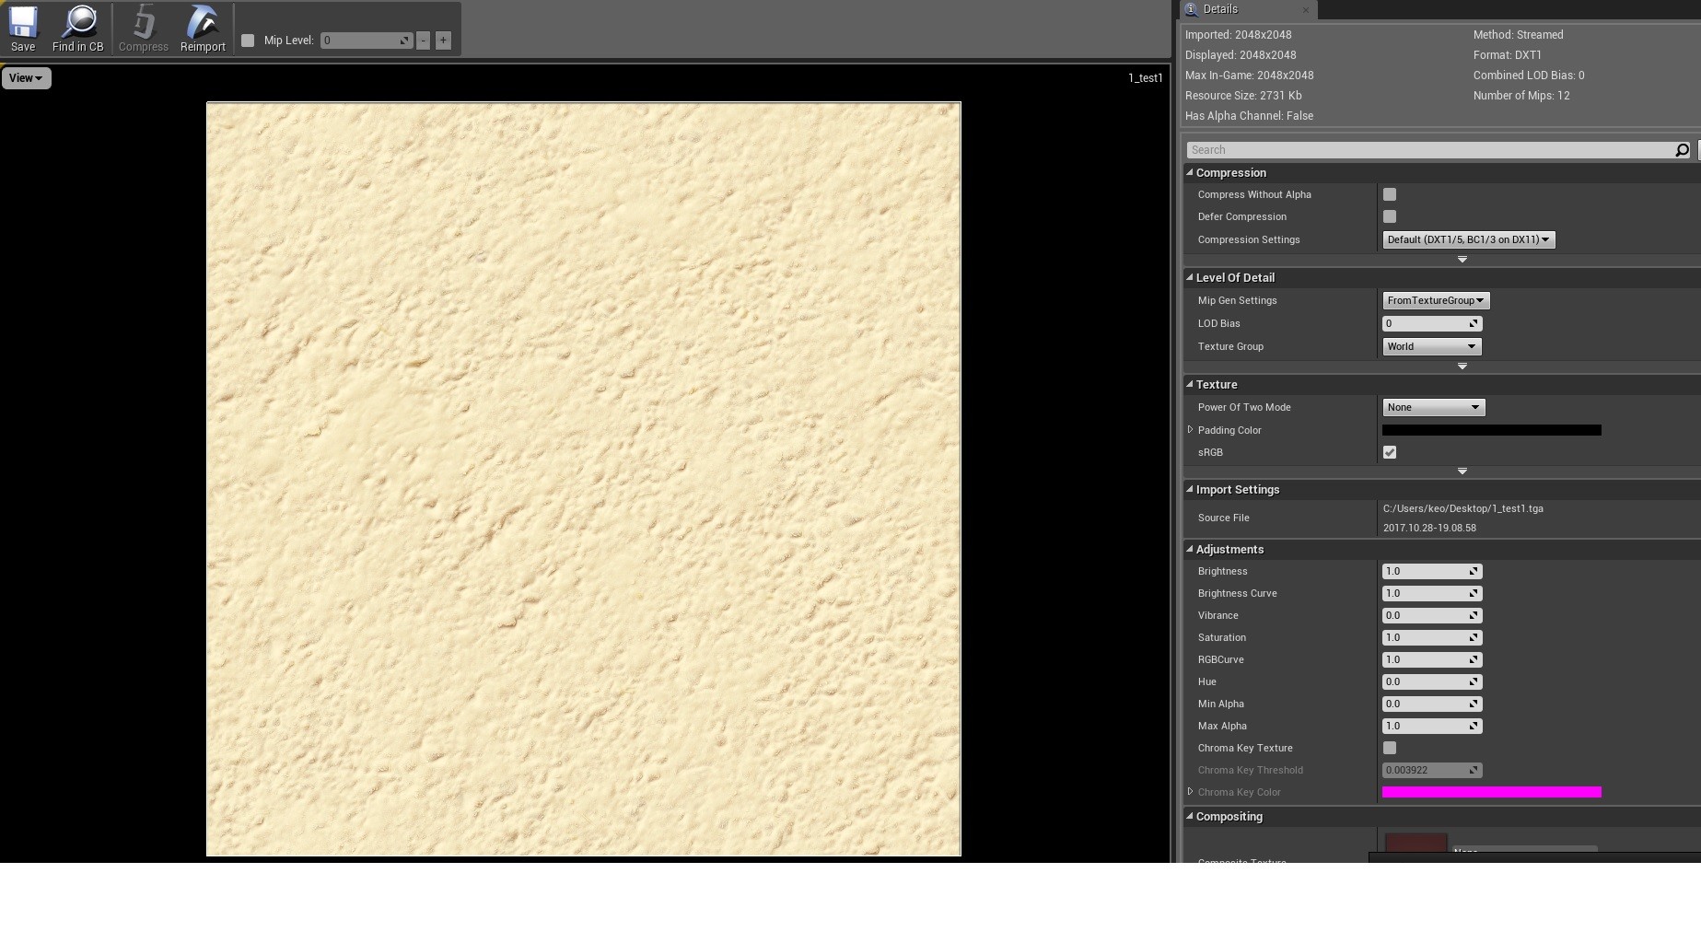Click the Details search magnifier icon
This screenshot has height=943, width=1701.
coord(1682,150)
